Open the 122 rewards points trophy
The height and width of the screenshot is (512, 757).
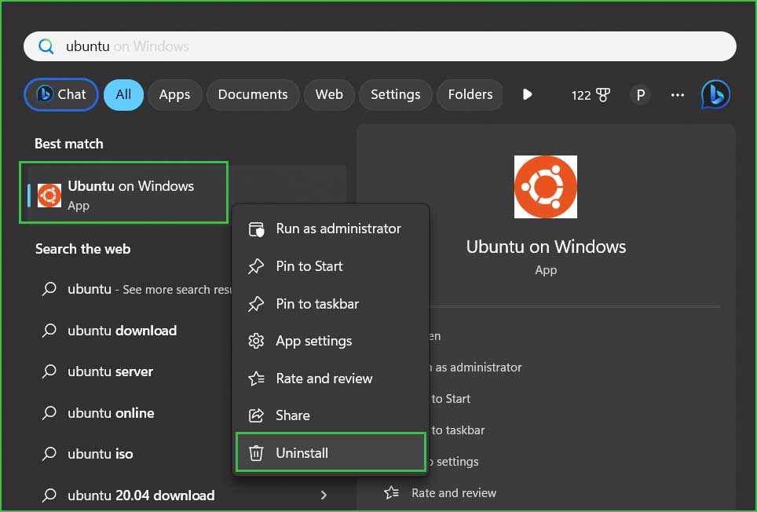click(x=591, y=95)
